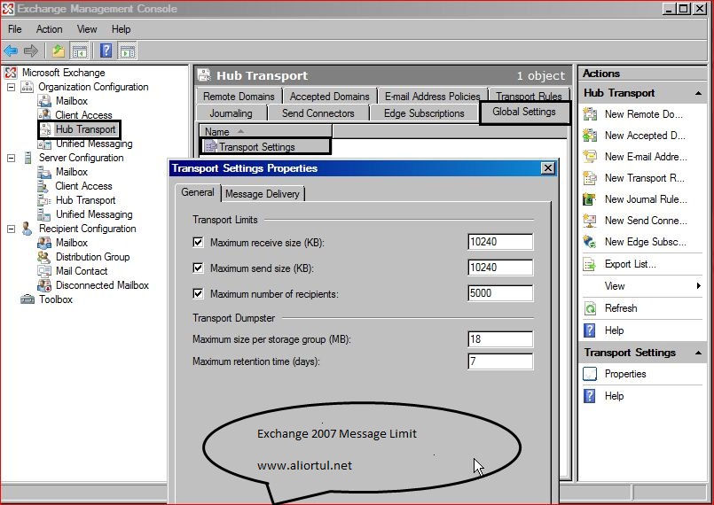
Task: Select Mailbox under Organization Configuration
Action: coord(72,101)
